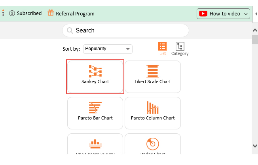Click the YouTube play icon
Screen dimensions: 258x165
[x=203, y=13]
